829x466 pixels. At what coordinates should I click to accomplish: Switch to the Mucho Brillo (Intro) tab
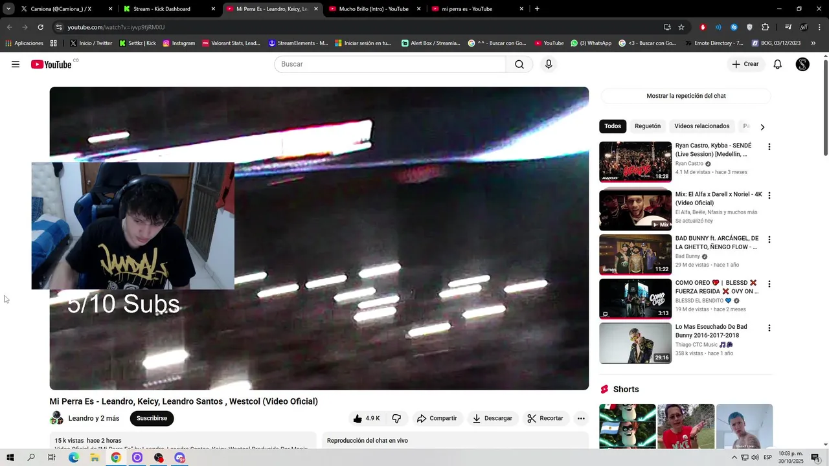(374, 9)
